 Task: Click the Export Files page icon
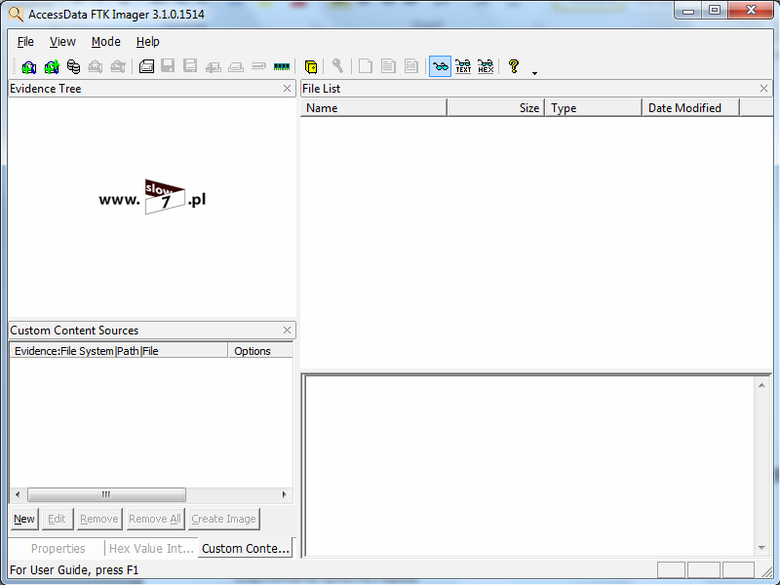click(365, 66)
